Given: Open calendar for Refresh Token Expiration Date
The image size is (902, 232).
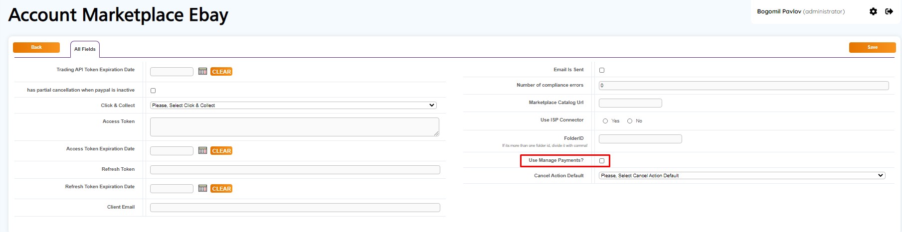Looking at the screenshot, I should click(202, 188).
